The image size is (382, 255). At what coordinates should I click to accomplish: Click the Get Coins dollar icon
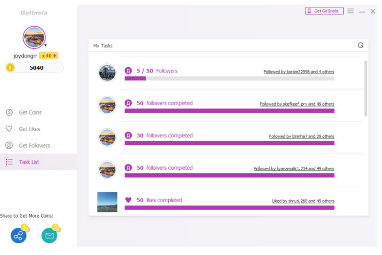pyautogui.click(x=9, y=112)
